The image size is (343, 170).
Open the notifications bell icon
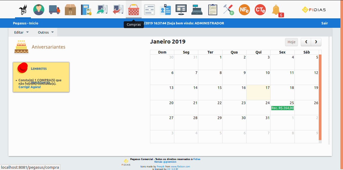pyautogui.click(x=276, y=10)
